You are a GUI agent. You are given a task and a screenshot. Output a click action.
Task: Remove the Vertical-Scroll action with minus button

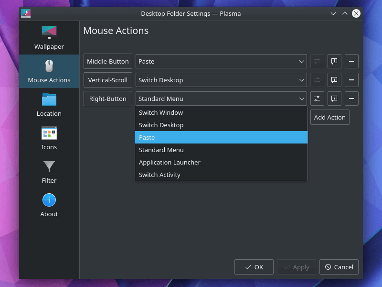tap(351, 80)
